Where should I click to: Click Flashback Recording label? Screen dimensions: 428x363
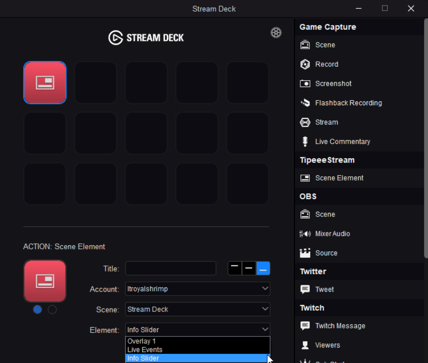[x=348, y=103]
